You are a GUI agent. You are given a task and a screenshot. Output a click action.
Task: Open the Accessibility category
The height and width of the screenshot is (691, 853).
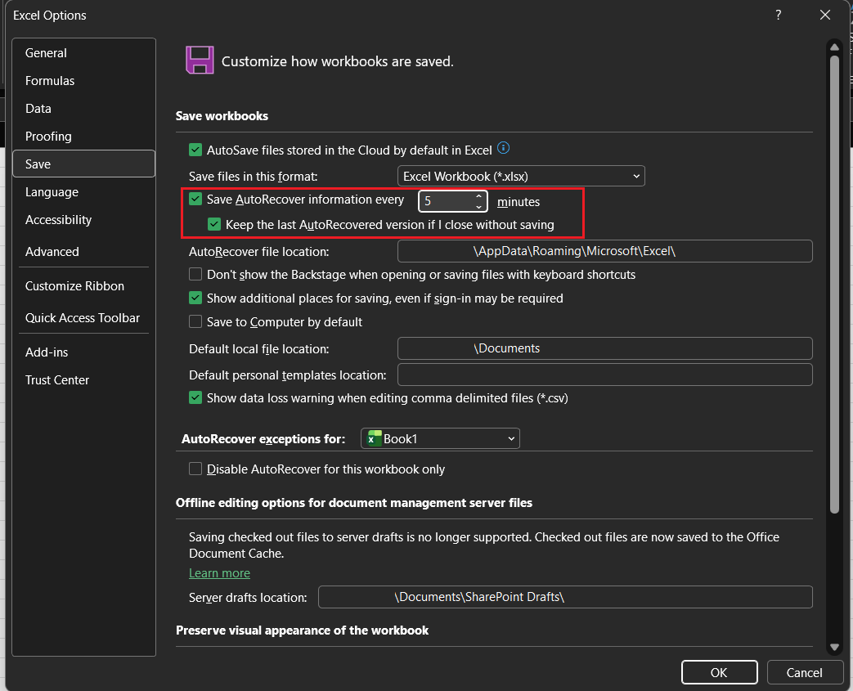(x=83, y=220)
